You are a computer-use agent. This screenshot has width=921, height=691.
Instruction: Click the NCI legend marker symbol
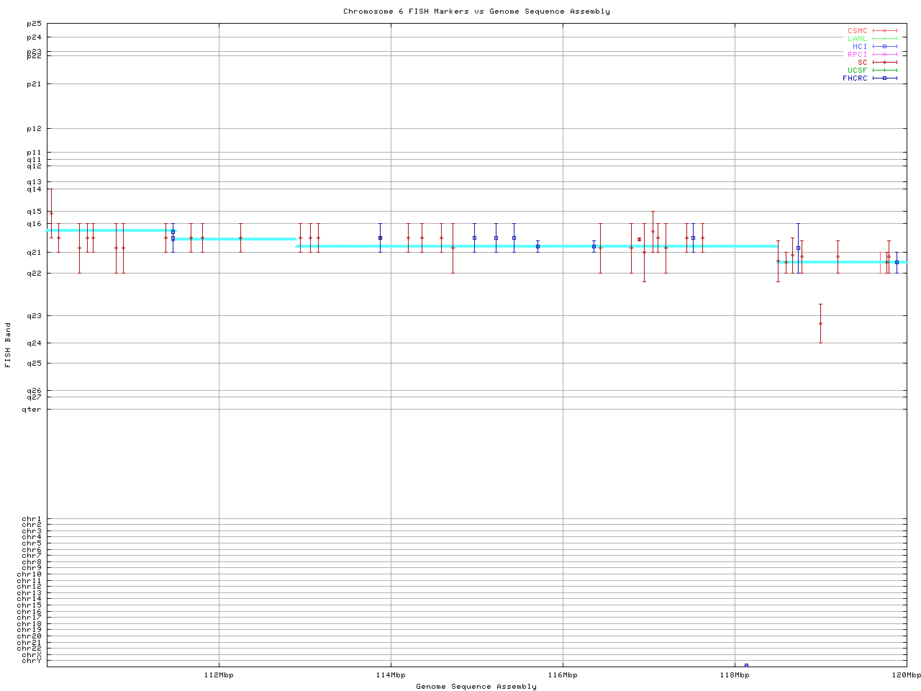click(885, 47)
